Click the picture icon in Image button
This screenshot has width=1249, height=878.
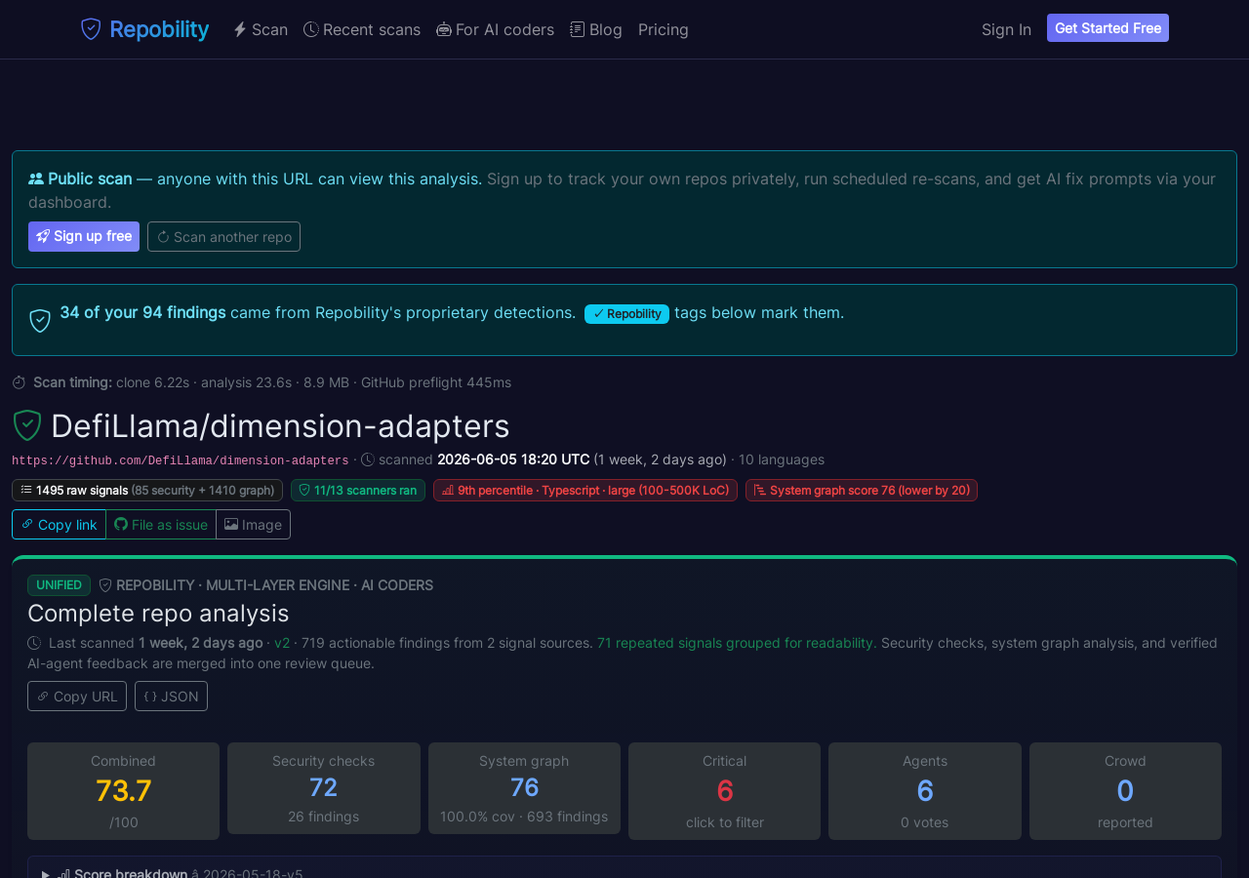click(231, 524)
